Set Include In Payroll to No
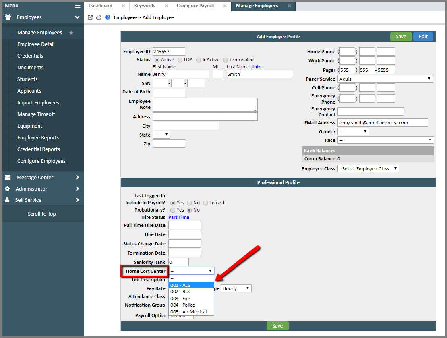Screen dimensions: 447x338 (x=190, y=203)
